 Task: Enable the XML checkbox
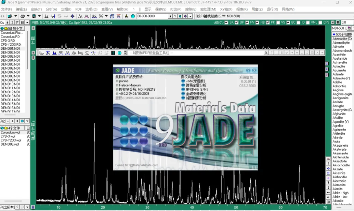point(308,22)
